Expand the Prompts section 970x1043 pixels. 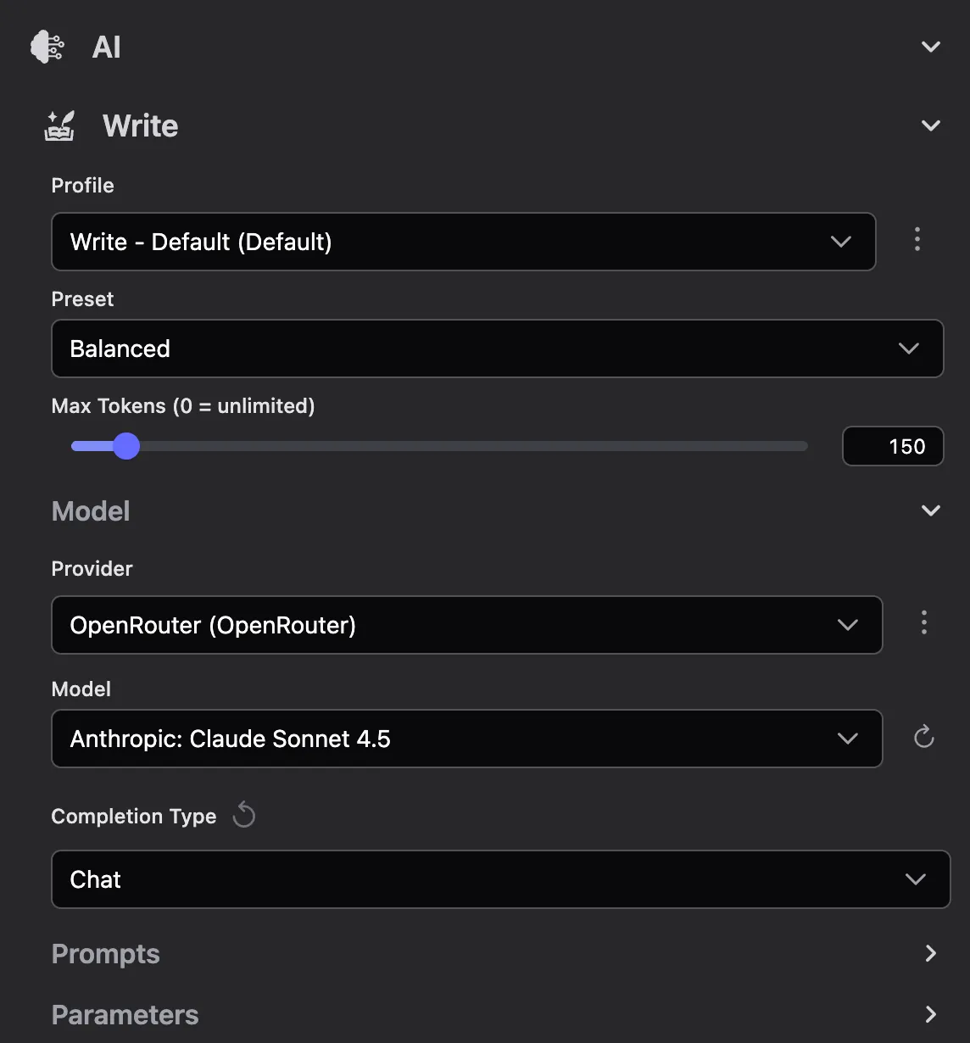930,953
